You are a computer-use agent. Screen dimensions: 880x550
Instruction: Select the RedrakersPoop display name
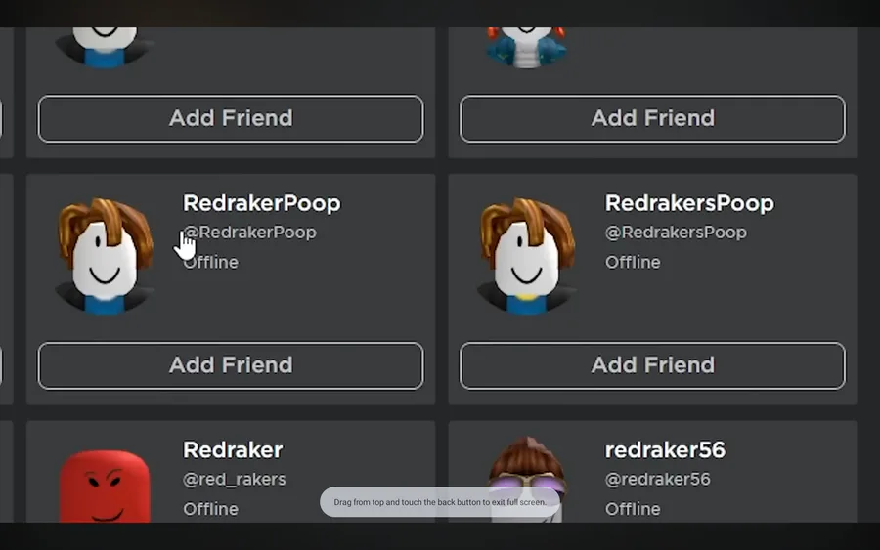tap(689, 203)
